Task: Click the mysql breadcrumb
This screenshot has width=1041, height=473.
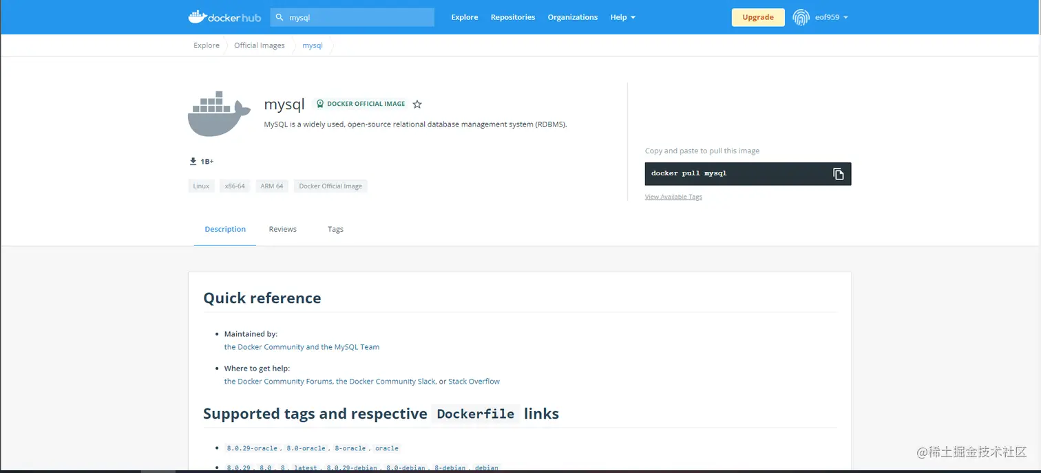Action: click(x=313, y=45)
